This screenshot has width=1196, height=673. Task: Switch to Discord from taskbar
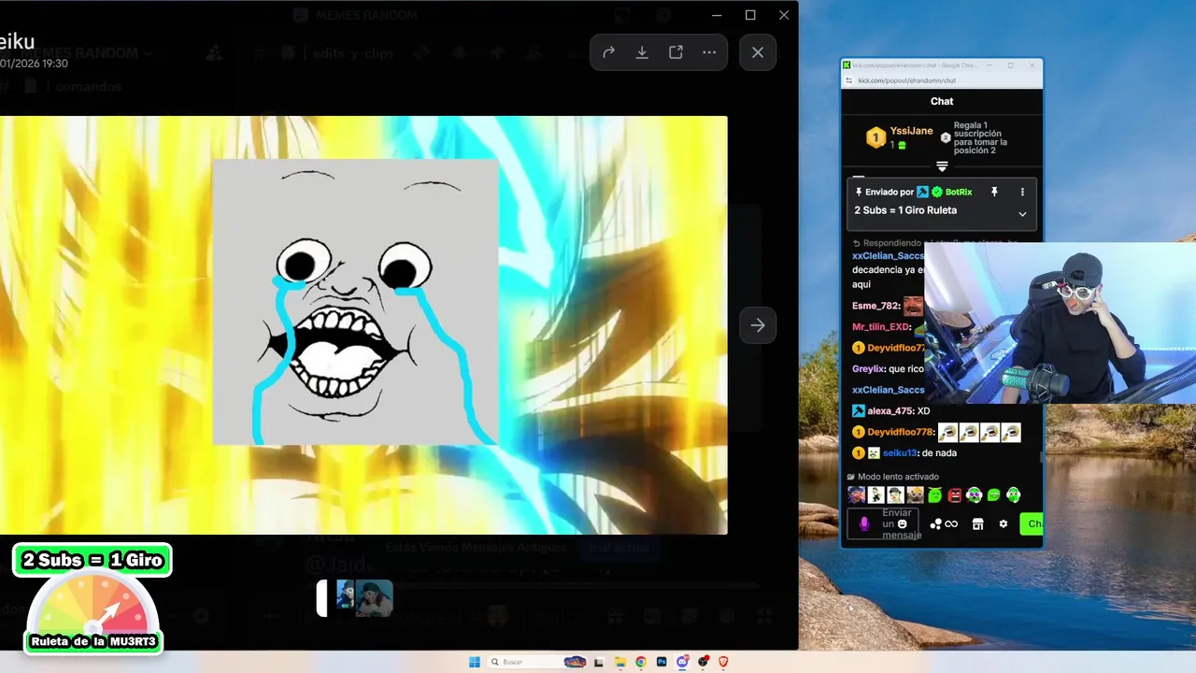coord(682,662)
